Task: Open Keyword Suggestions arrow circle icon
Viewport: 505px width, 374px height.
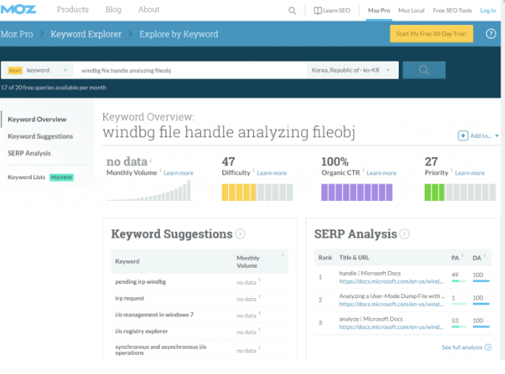Action: click(240, 234)
